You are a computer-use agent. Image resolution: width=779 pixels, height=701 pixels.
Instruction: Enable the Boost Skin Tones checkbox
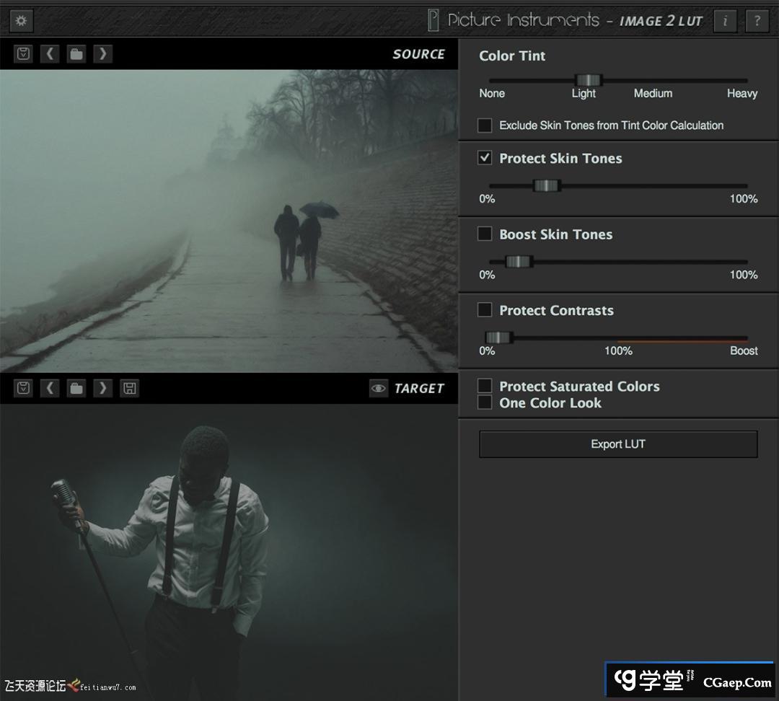click(x=485, y=234)
